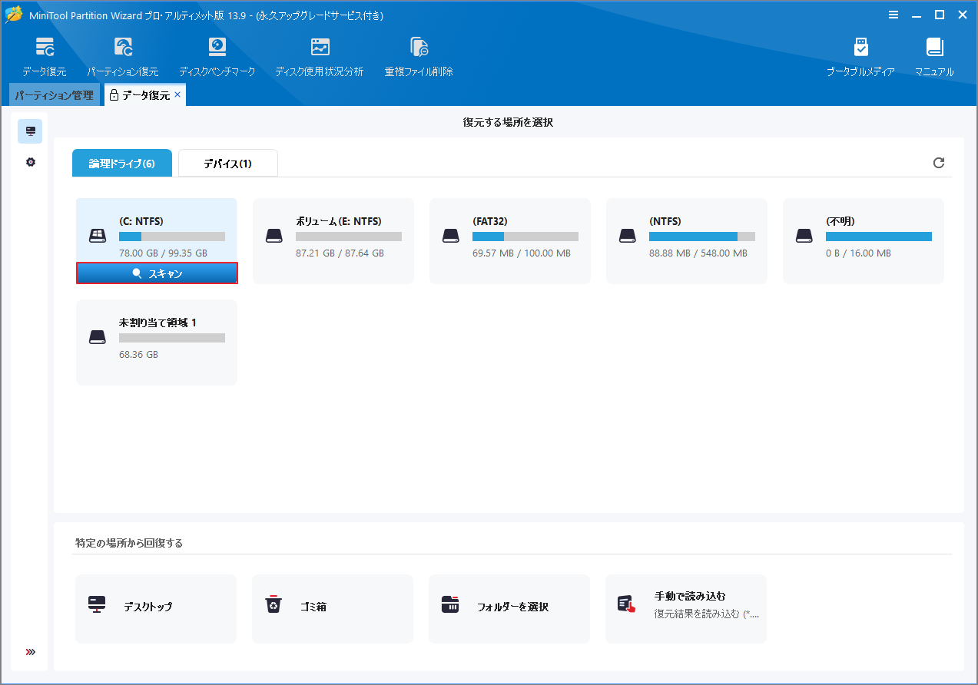The height and width of the screenshot is (685, 978).
Task: Click the (不明) drive icon
Action: point(804,236)
